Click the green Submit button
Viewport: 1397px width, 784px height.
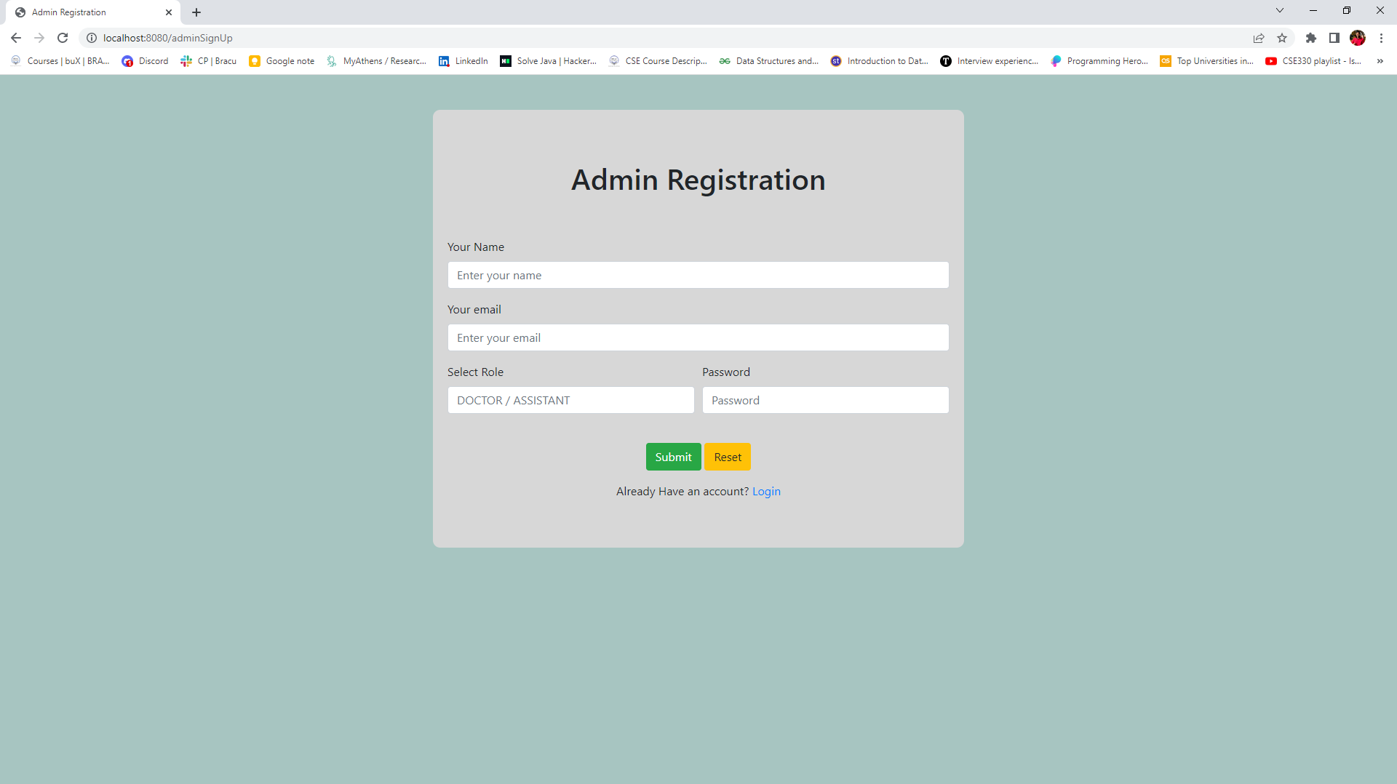(x=672, y=457)
